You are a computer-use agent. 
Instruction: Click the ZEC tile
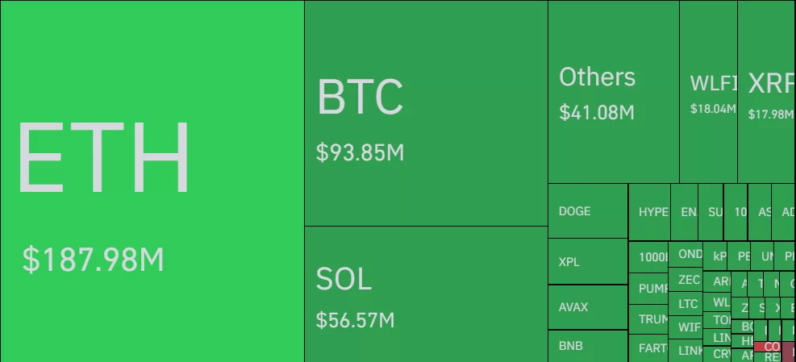[689, 281]
